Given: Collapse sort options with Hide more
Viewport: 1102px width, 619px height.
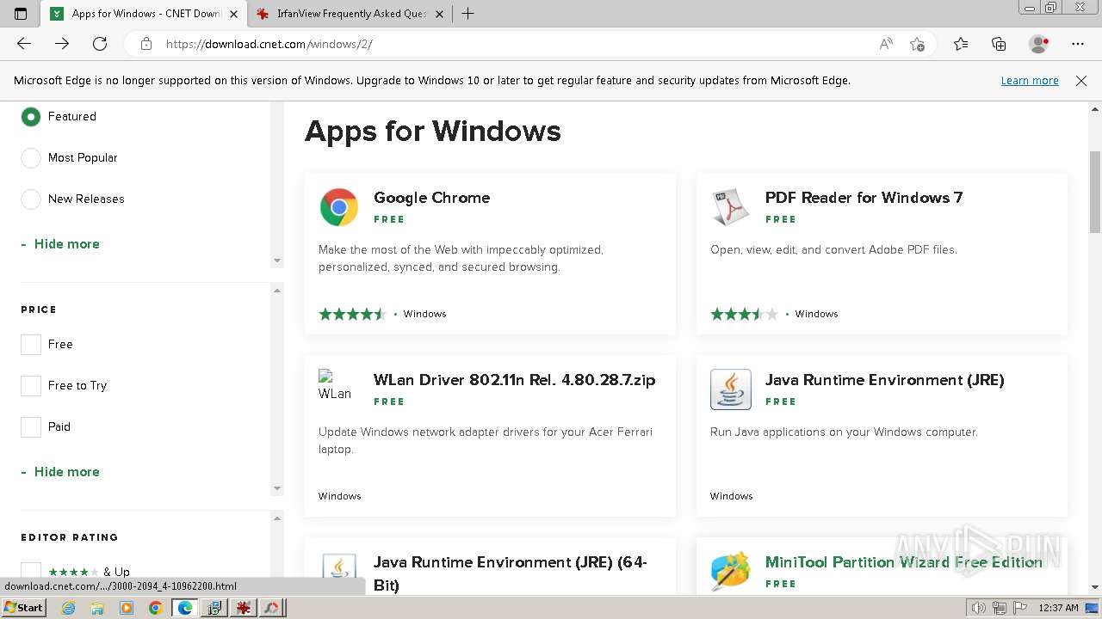Looking at the screenshot, I should (60, 244).
